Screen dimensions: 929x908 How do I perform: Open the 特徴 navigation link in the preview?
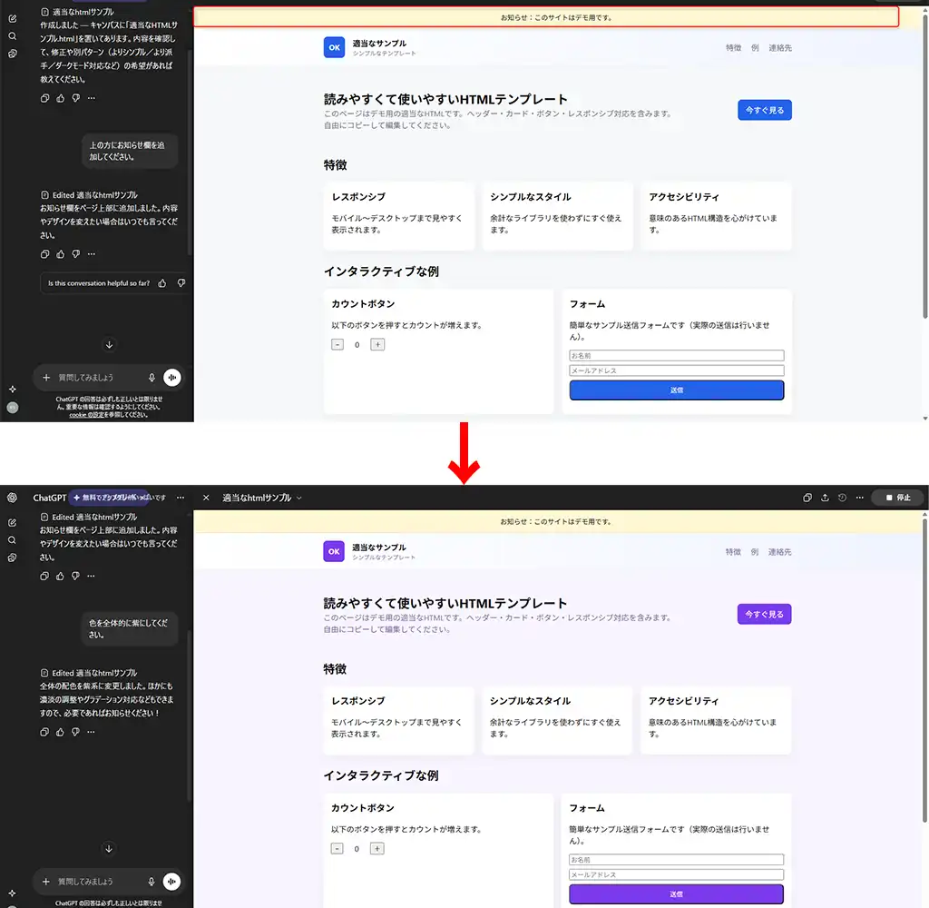(734, 551)
